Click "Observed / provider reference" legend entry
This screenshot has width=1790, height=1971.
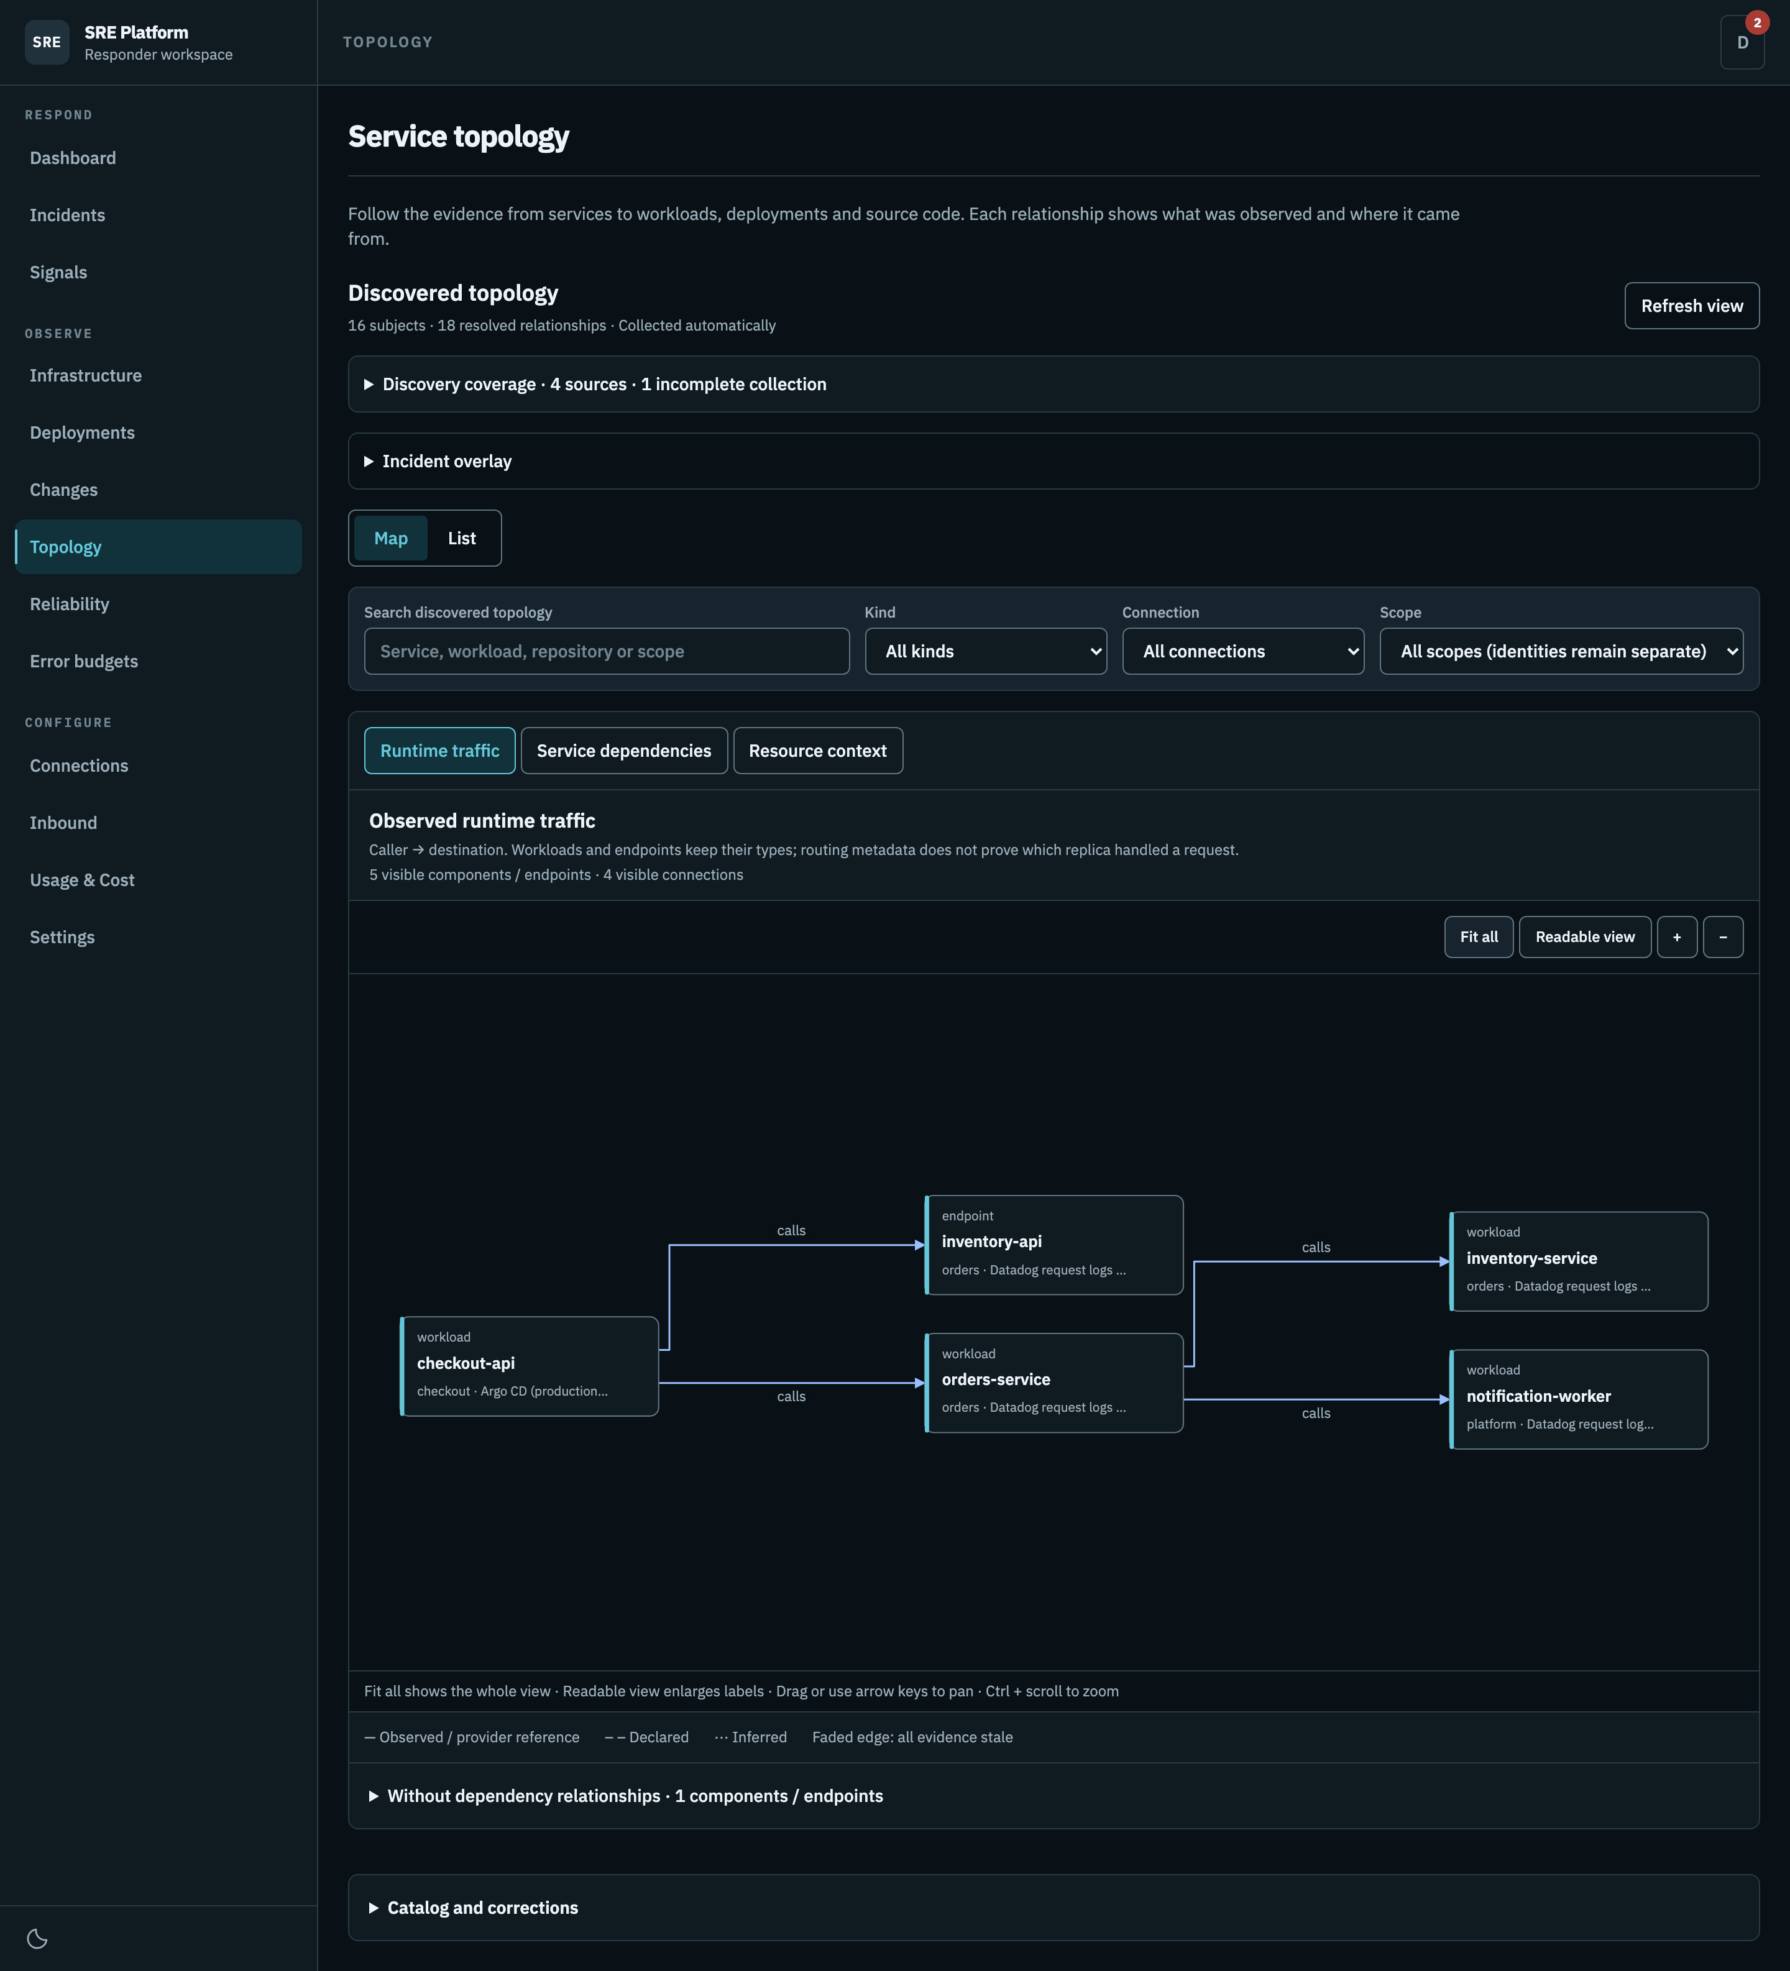pos(472,1737)
